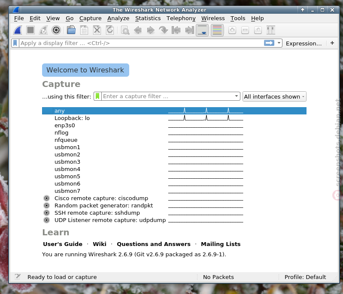The image size is (343, 294).
Task: Click the capture filter green bookmark icon
Action: point(97,96)
